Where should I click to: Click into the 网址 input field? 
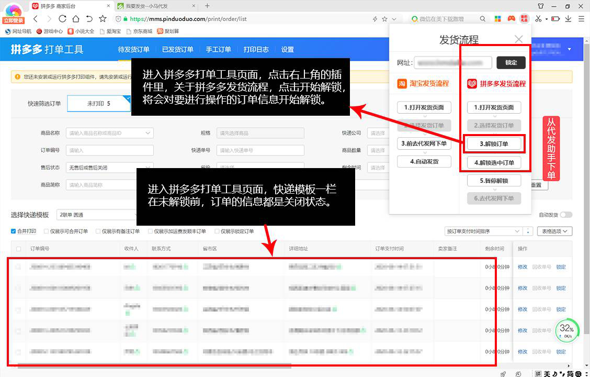tap(452, 62)
